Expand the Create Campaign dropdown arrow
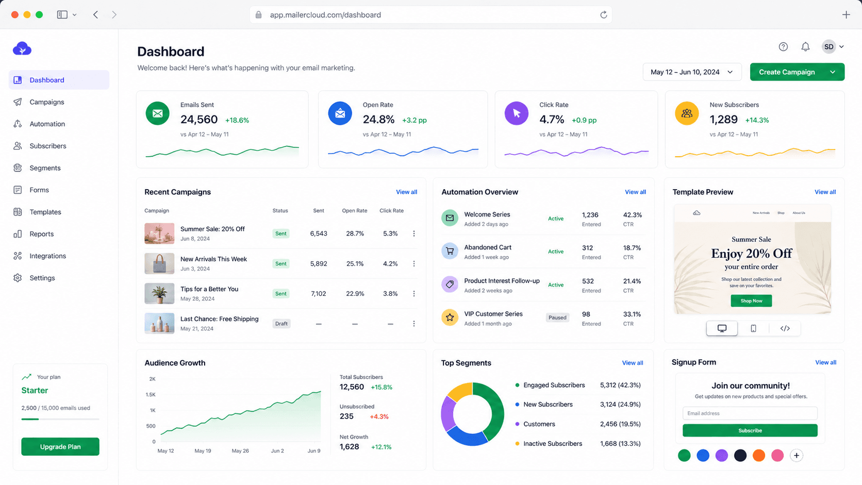Screen dimensions: 862x485 pos(833,72)
